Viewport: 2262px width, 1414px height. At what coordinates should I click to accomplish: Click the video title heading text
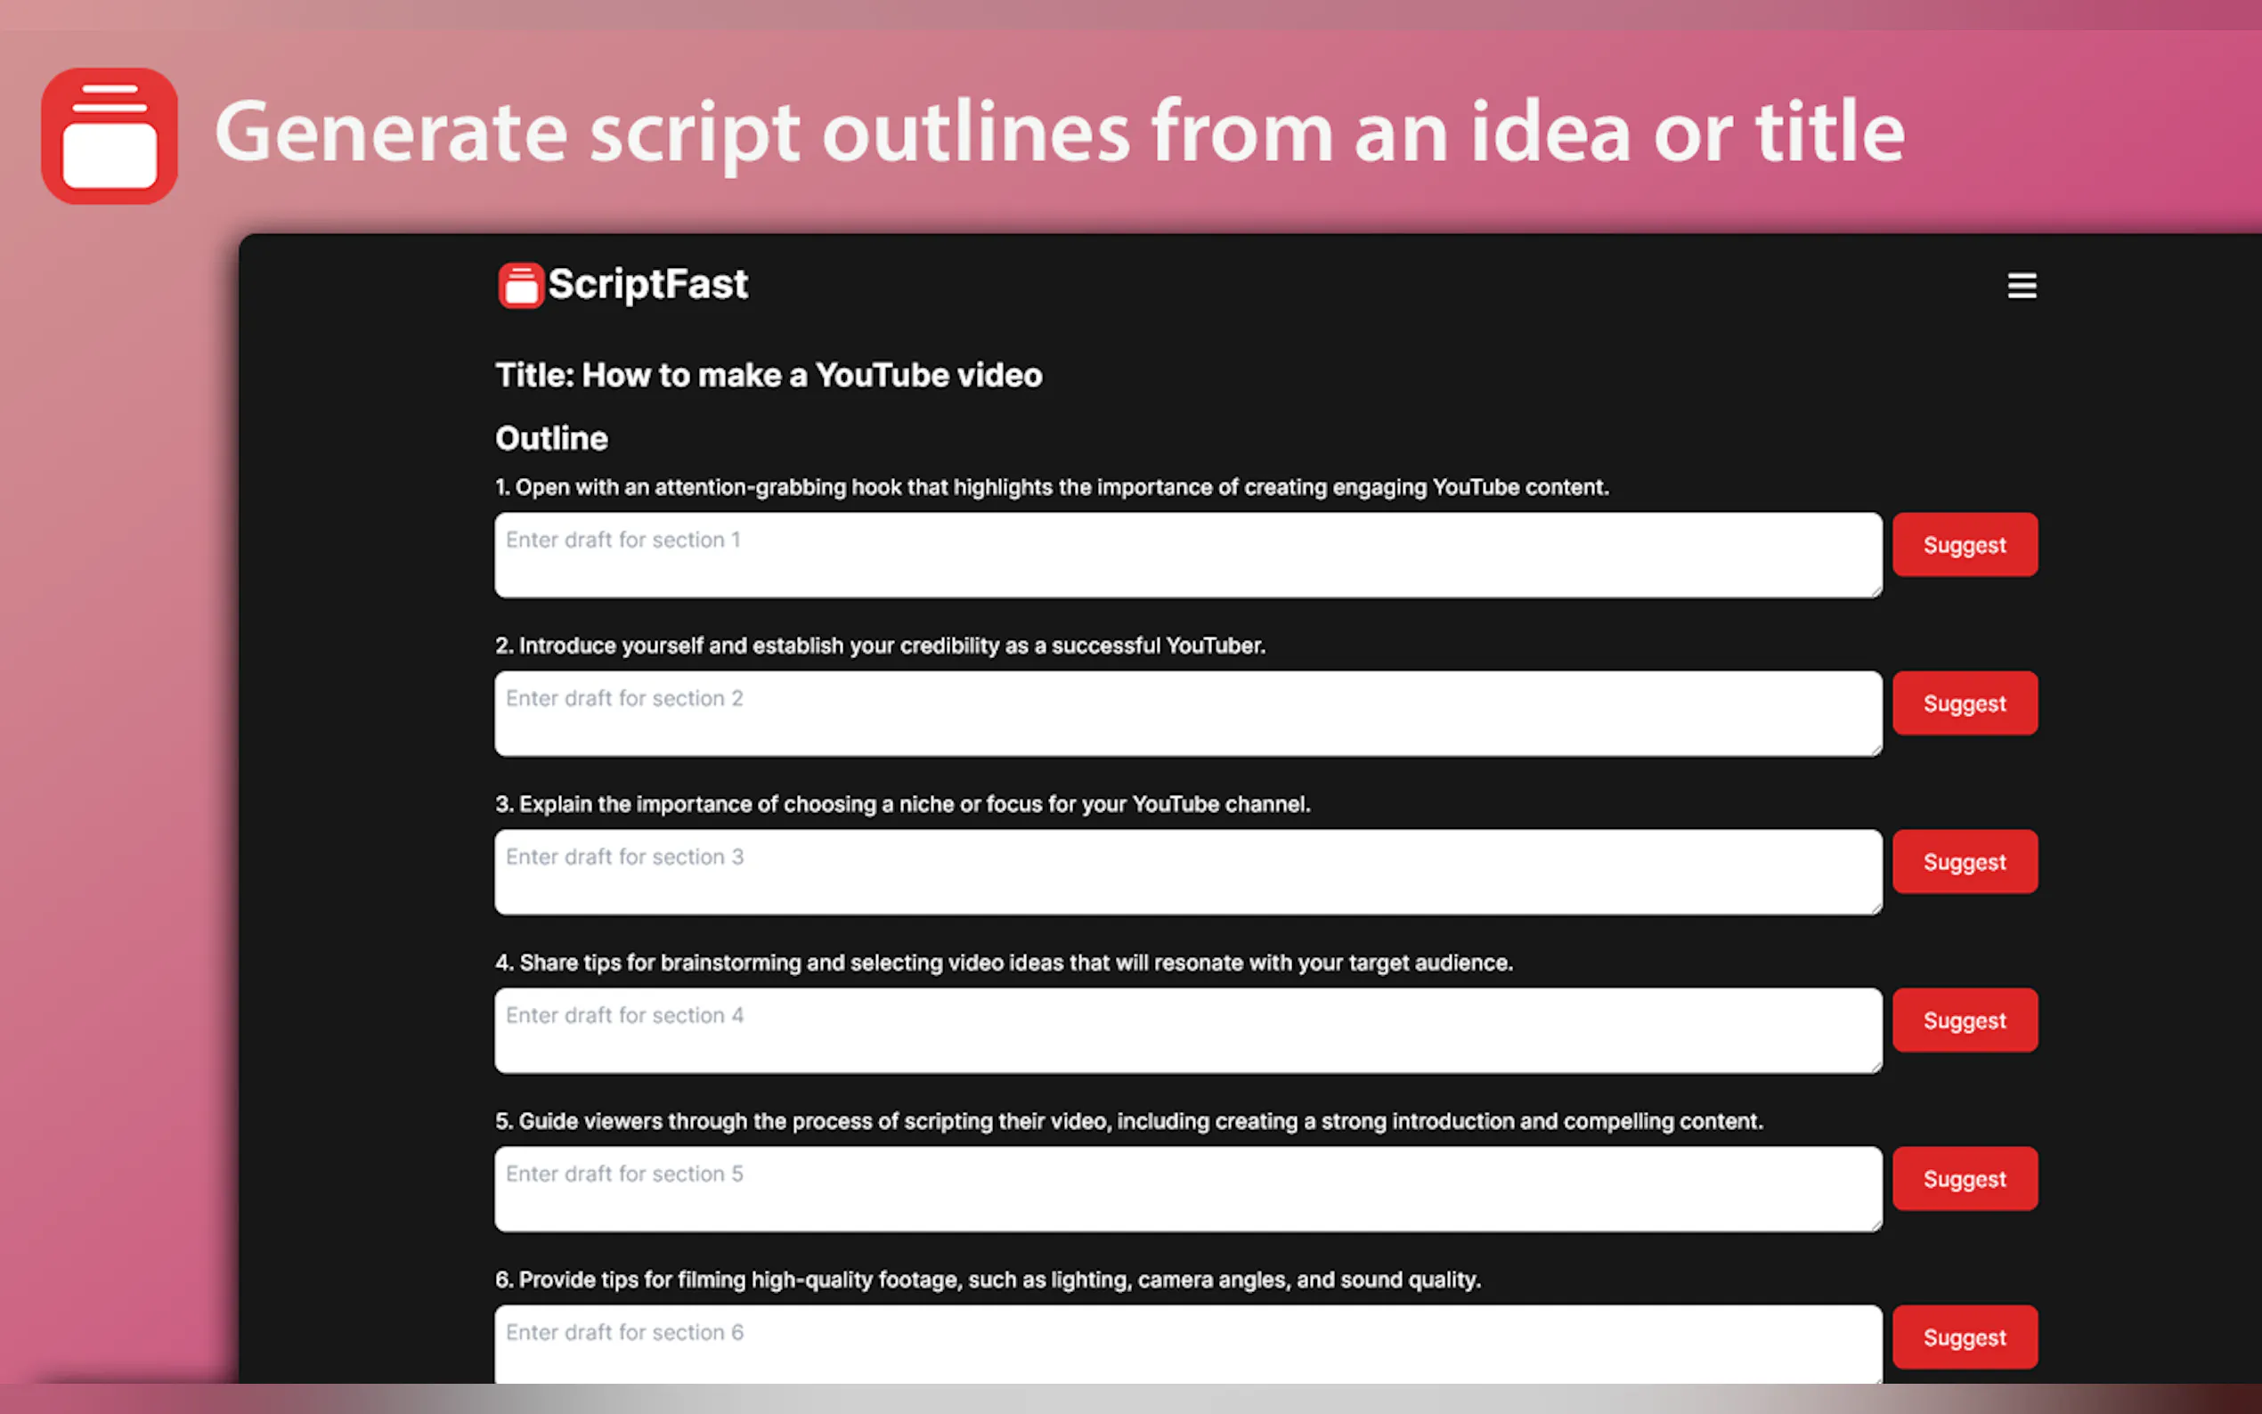click(x=768, y=375)
